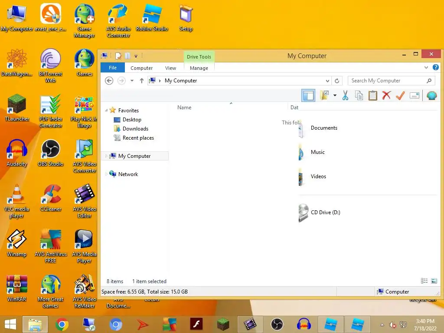Open AVS Video Editor desktop icon
The image size is (444, 333).
[x=85, y=201]
